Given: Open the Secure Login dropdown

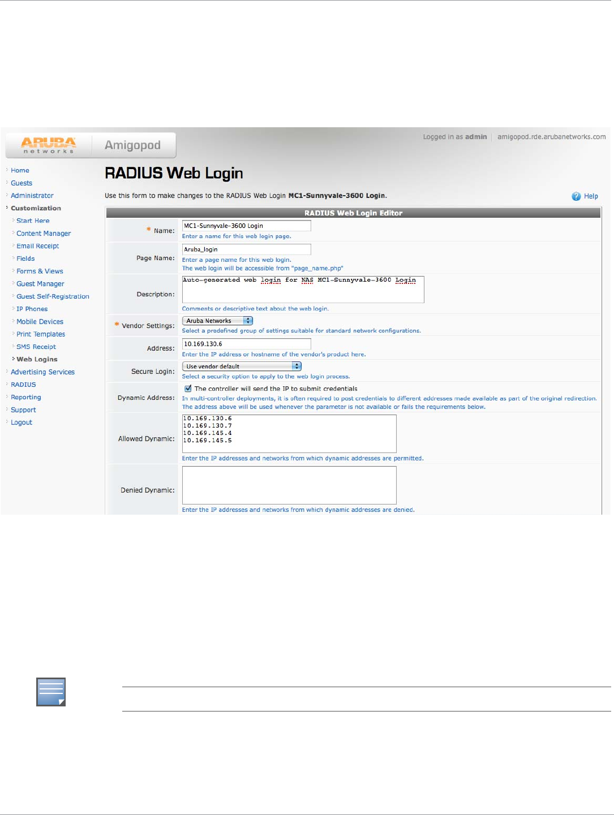Looking at the screenshot, I should (x=242, y=366).
